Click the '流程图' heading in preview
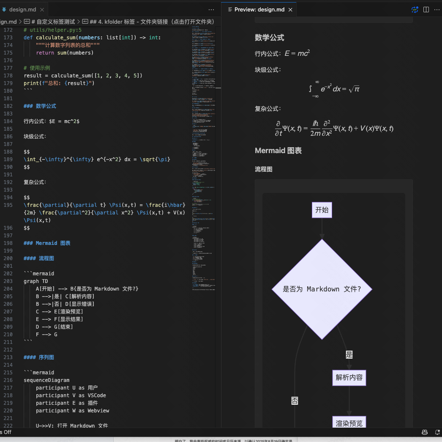The height and width of the screenshot is (442, 442). (264, 169)
